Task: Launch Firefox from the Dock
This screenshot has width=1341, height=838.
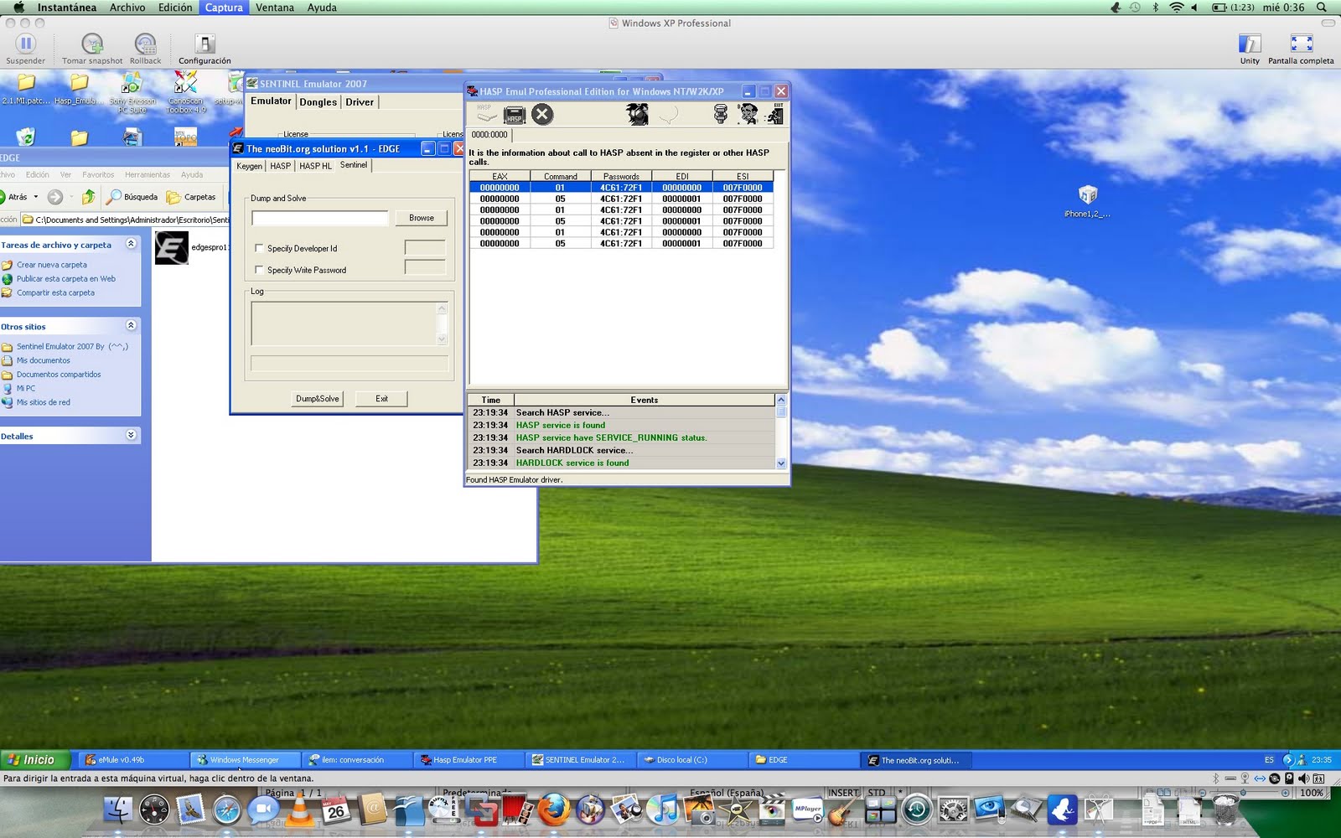Action: [554, 810]
